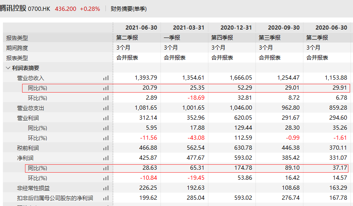Click bar chart icon beside 净利润

[x=106, y=158]
